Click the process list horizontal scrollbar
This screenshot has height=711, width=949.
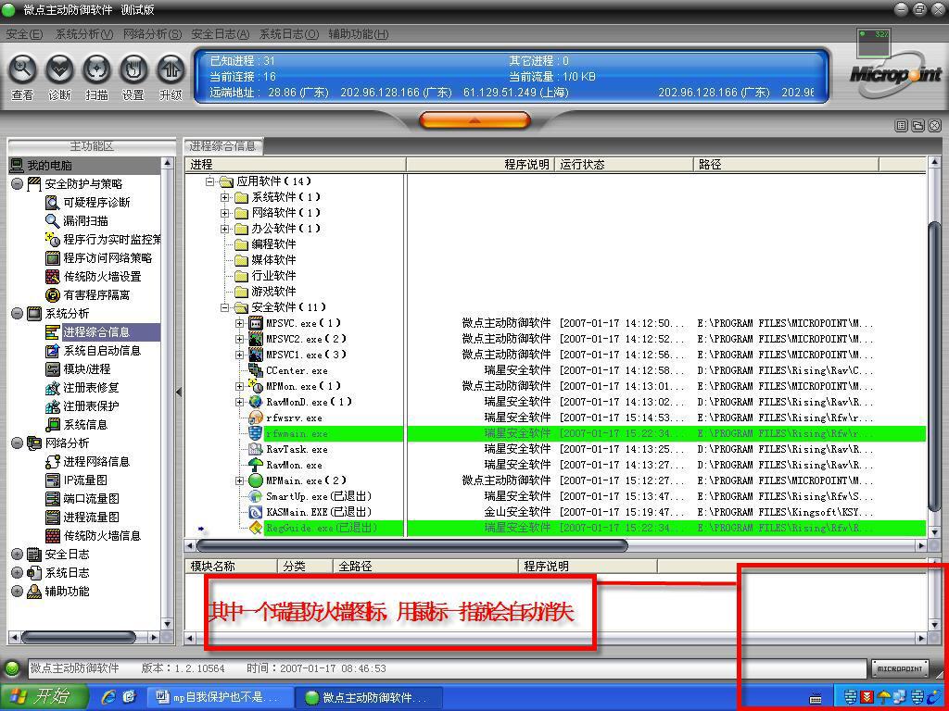click(411, 545)
